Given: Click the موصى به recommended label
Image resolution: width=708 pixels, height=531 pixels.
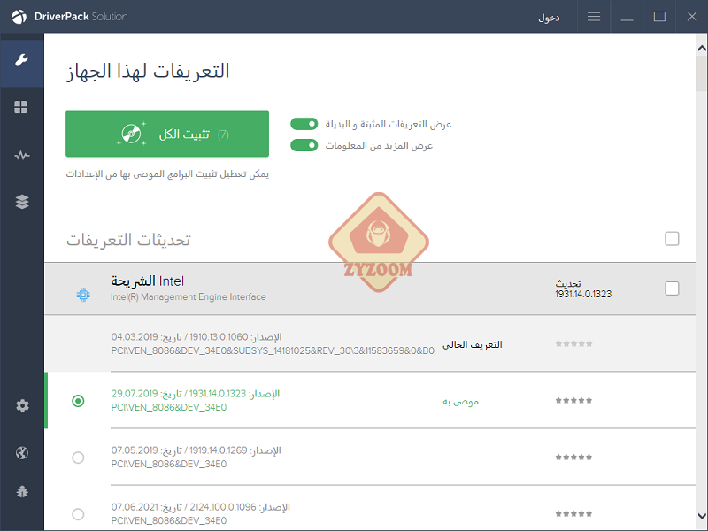Looking at the screenshot, I should coord(460,402).
